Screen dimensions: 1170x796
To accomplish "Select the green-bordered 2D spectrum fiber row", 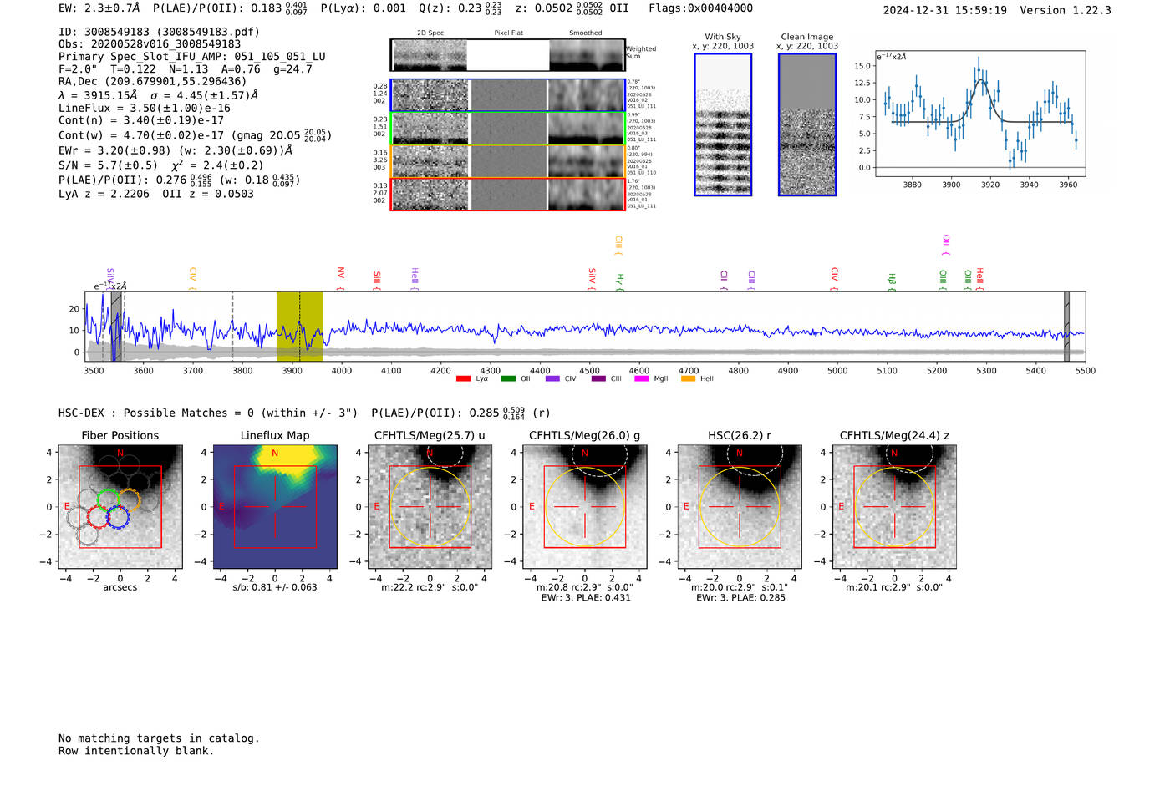I will [507, 129].
